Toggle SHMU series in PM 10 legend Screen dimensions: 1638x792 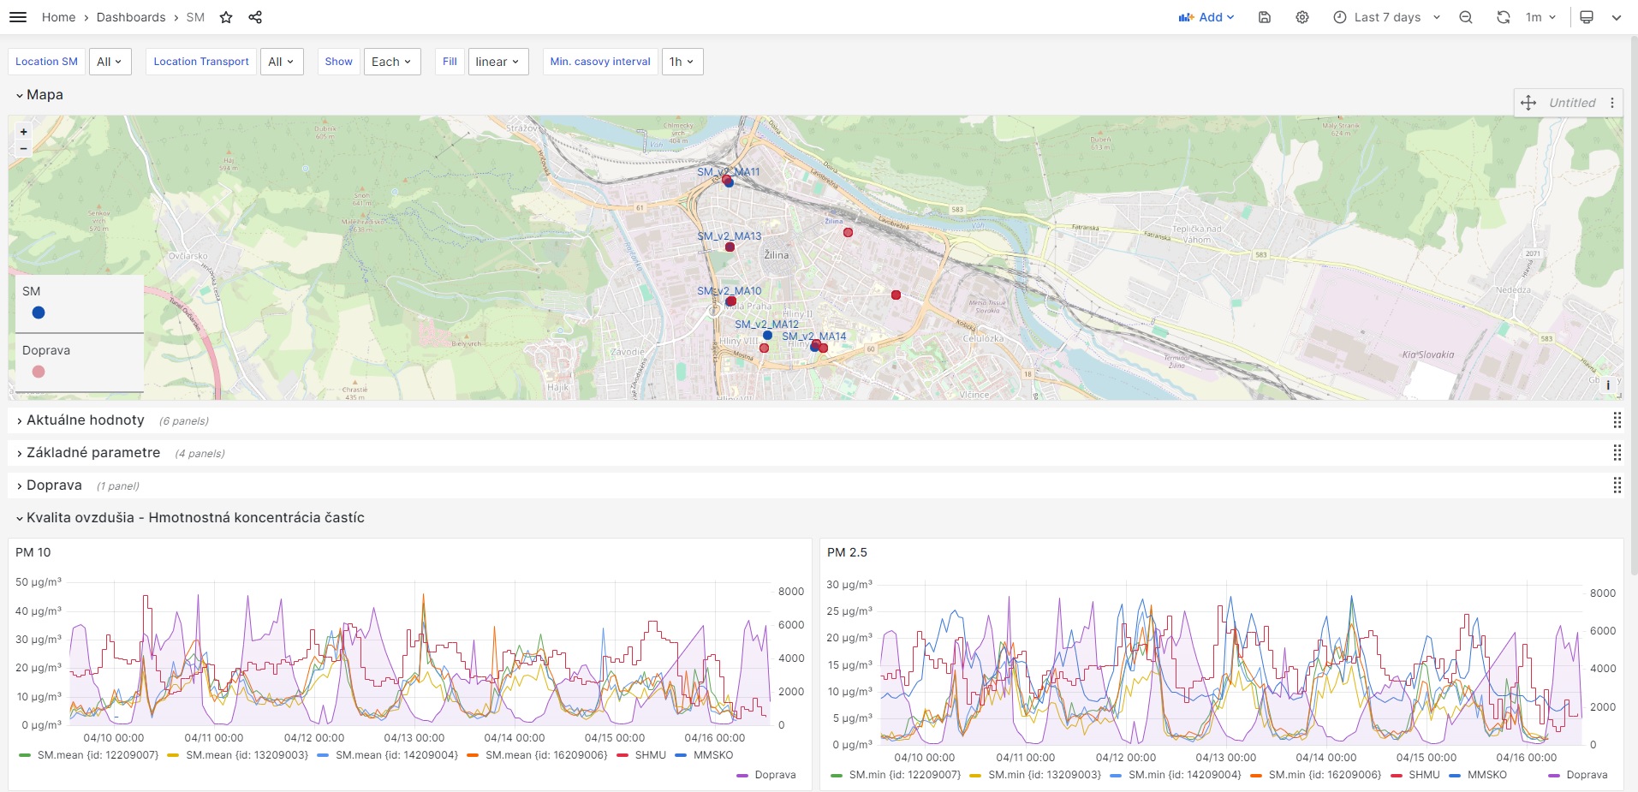(x=650, y=755)
